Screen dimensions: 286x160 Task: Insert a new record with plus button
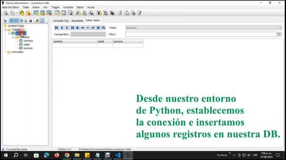click(x=77, y=28)
